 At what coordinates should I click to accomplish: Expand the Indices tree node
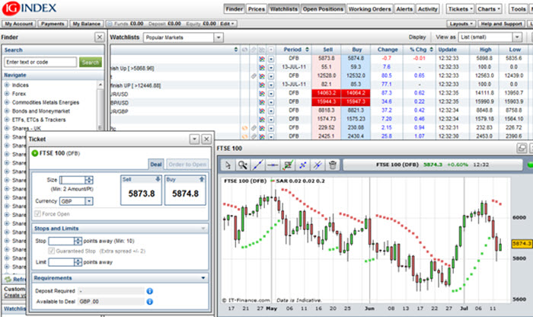7,85
